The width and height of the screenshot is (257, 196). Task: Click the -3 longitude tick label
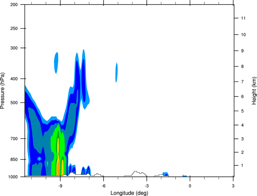pos(147,186)
